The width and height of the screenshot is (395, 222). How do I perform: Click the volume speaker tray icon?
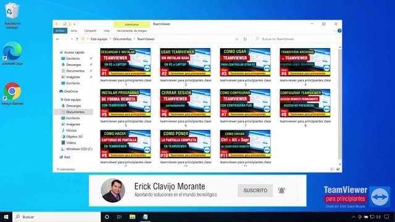(x=378, y=216)
